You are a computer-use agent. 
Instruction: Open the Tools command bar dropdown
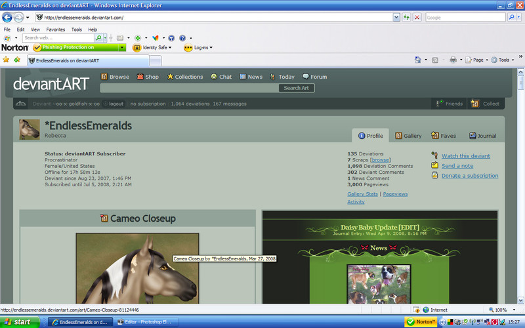[513, 60]
